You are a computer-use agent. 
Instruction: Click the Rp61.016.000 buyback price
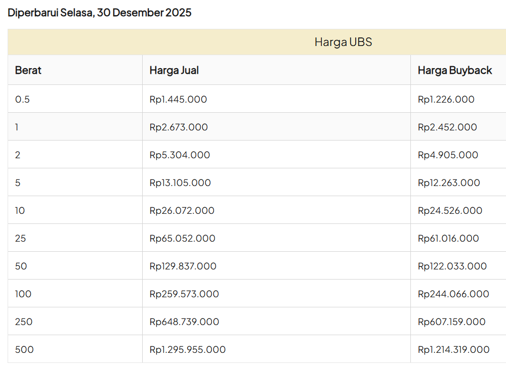[x=448, y=238]
